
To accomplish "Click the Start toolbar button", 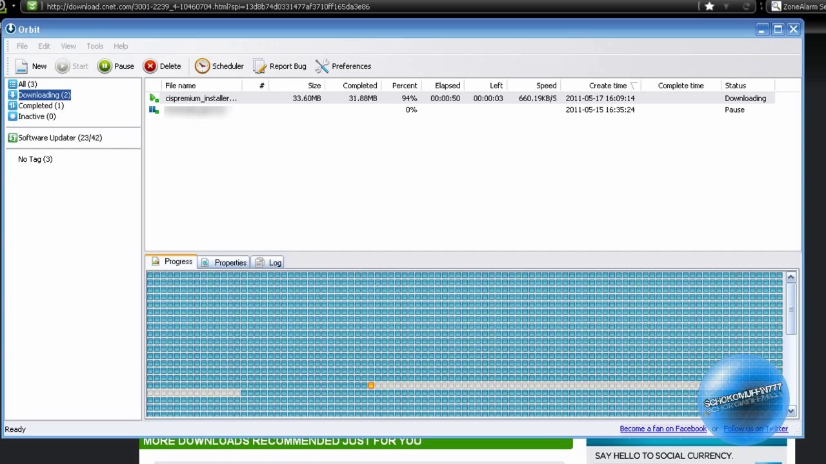I will (72, 66).
